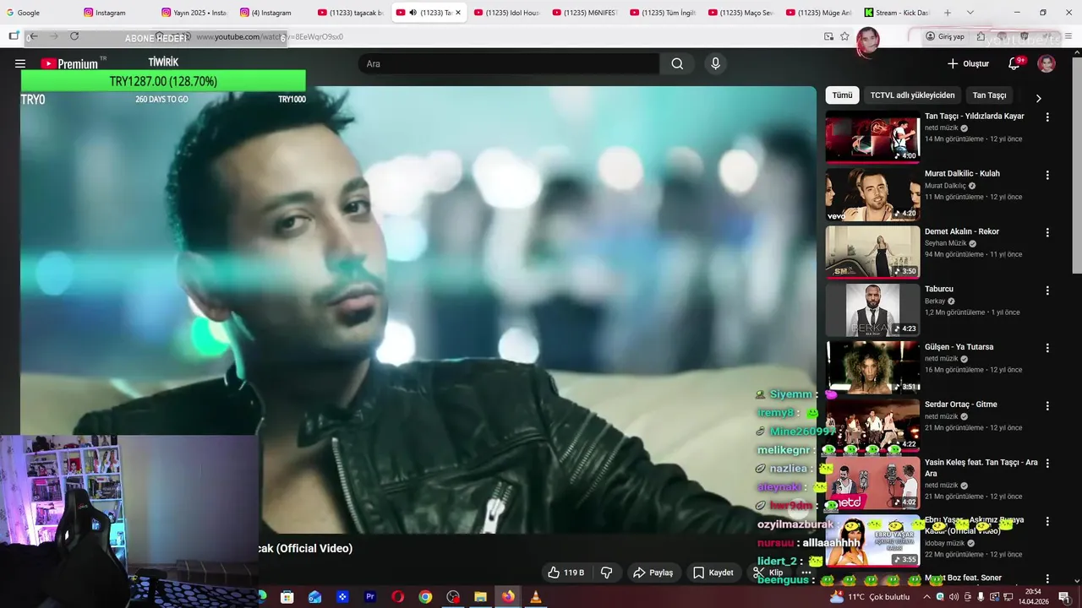Viewport: 1082px width, 608px height.
Task: Open Opera browser from taskbar
Action: 397,596
